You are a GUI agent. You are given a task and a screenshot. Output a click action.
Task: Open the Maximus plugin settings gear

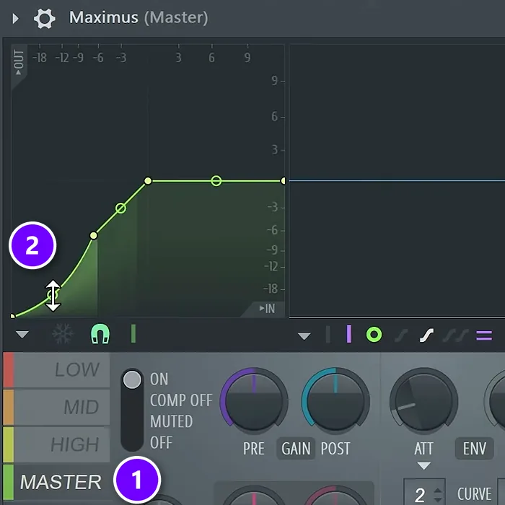click(x=45, y=18)
